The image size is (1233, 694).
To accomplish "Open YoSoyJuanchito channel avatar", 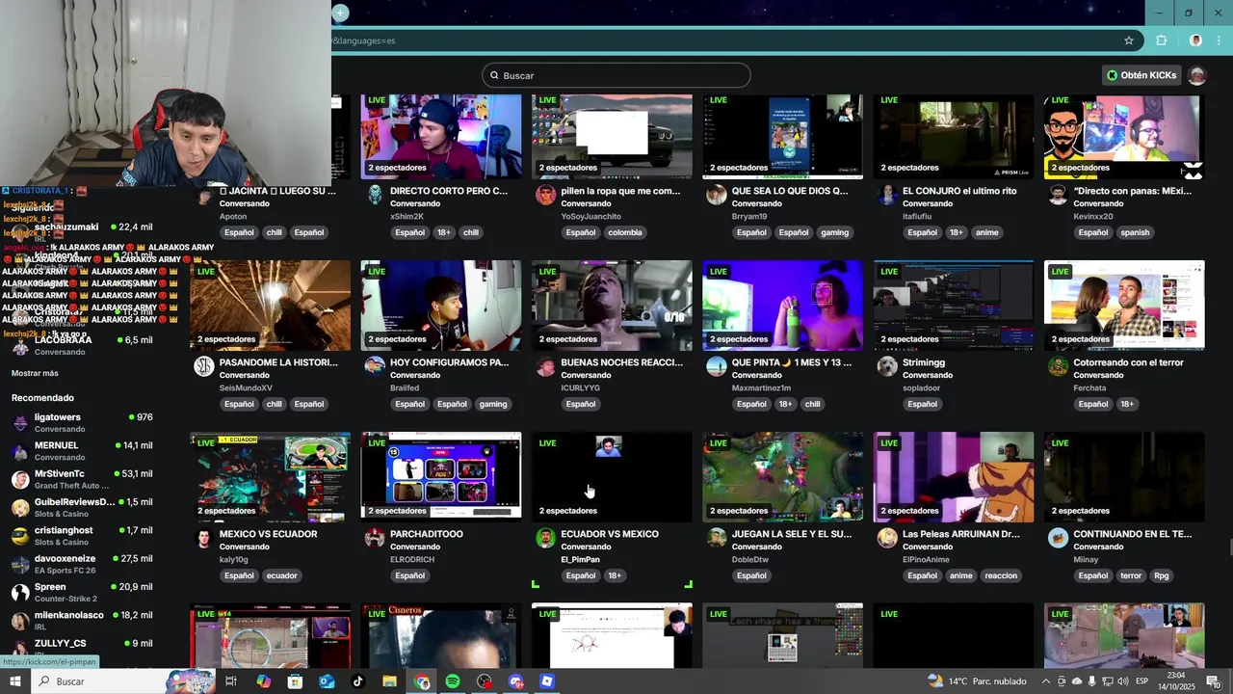I will pos(545,195).
